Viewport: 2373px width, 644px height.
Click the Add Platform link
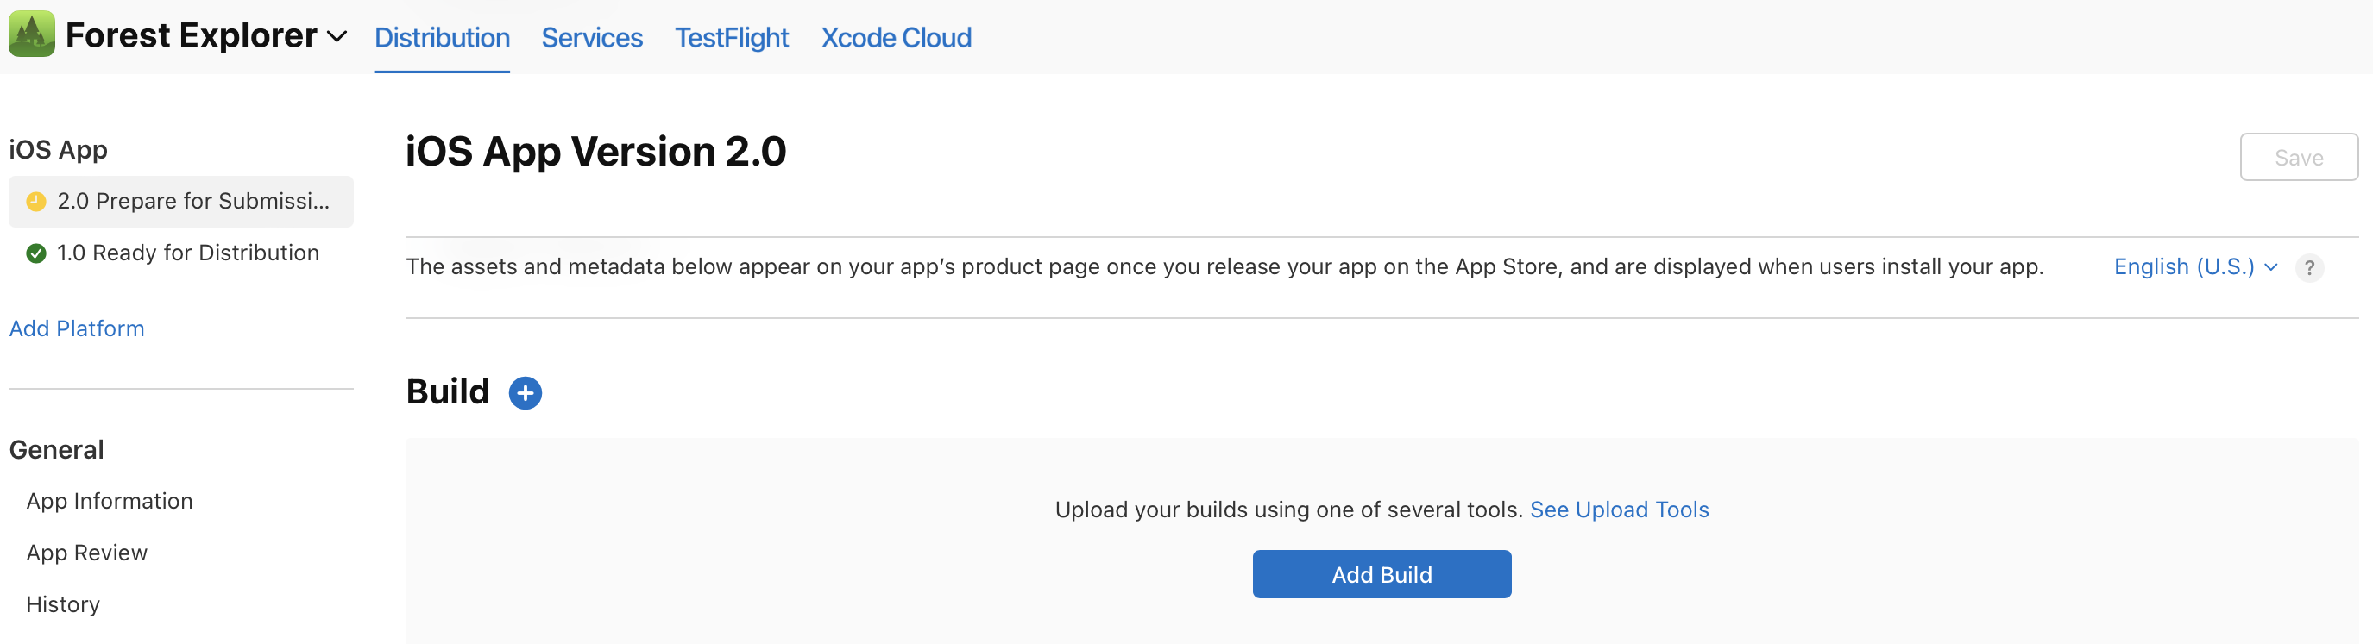coord(77,328)
